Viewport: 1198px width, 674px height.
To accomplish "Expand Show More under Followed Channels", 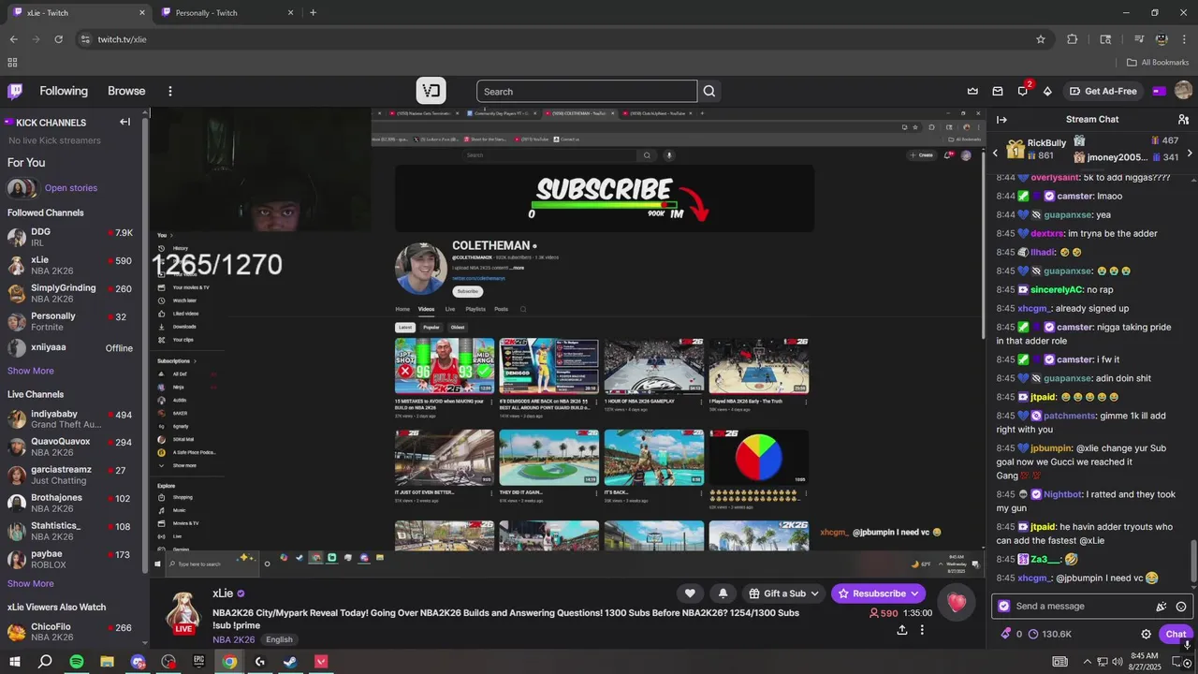I will [x=31, y=371].
